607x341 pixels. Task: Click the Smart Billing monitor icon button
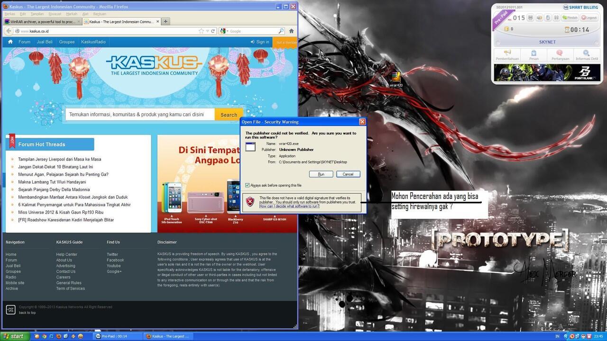tap(531, 18)
